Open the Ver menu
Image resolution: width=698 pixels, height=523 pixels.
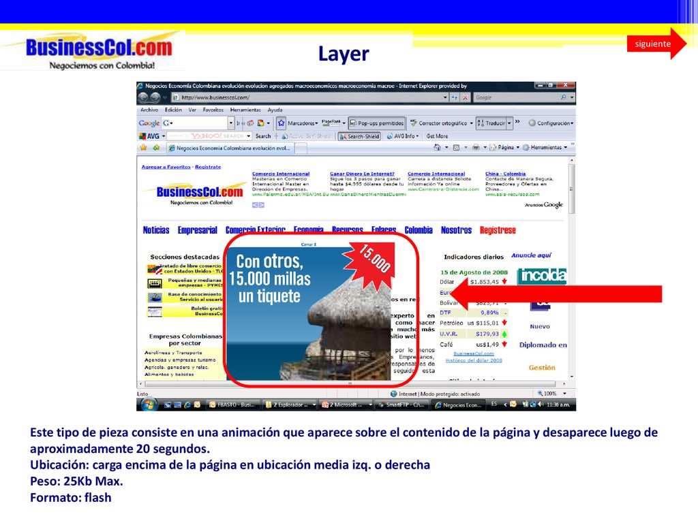tap(192, 110)
